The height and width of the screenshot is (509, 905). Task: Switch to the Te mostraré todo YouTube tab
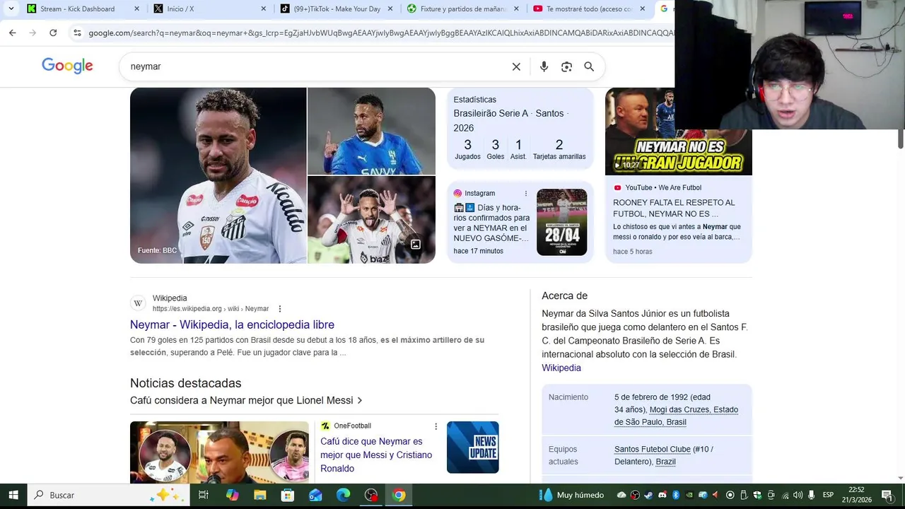pyautogui.click(x=589, y=8)
